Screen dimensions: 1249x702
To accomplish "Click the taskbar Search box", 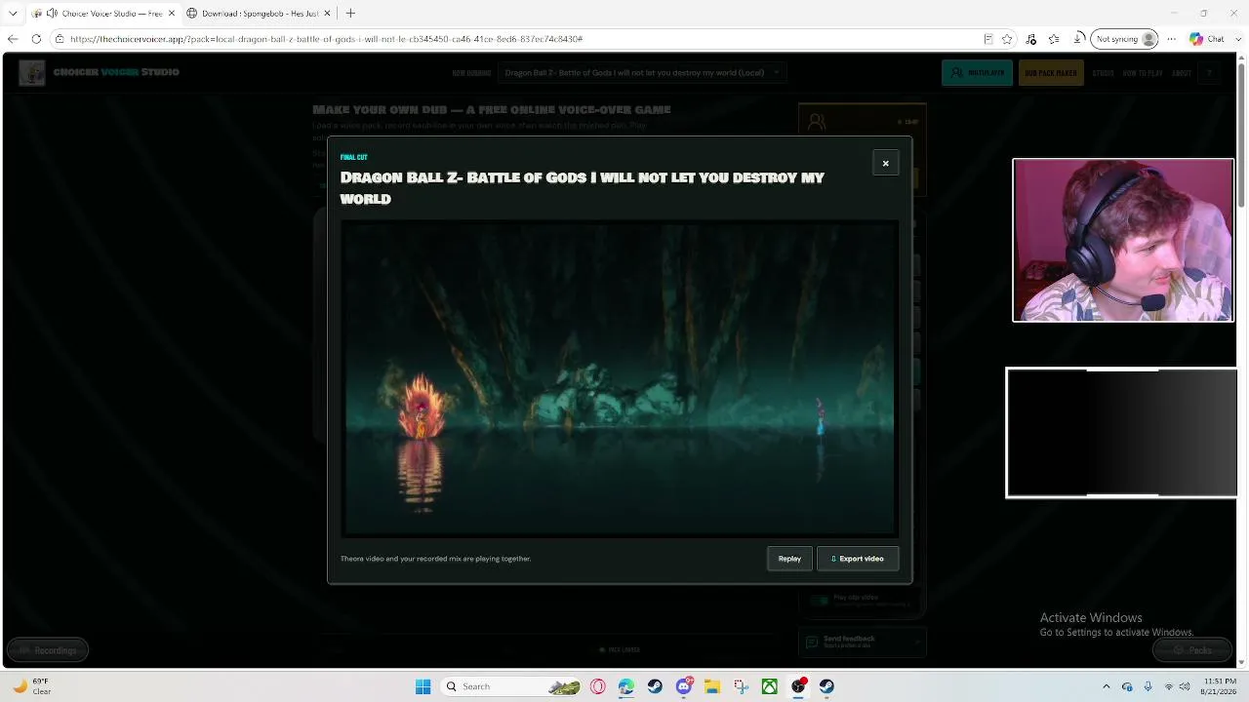I will pos(511,686).
